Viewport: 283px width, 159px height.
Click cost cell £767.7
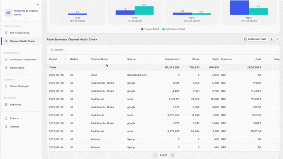[257, 123]
